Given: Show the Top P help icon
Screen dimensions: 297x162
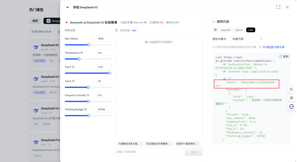Looking at the screenshot, I should click(x=73, y=67).
